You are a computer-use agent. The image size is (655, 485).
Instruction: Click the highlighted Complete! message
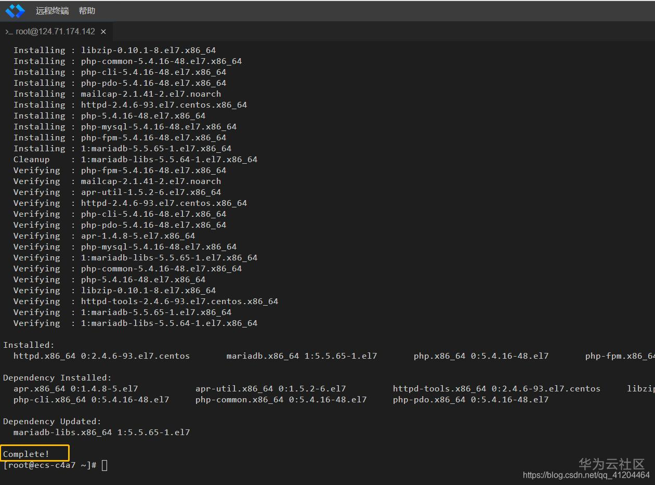(27, 454)
